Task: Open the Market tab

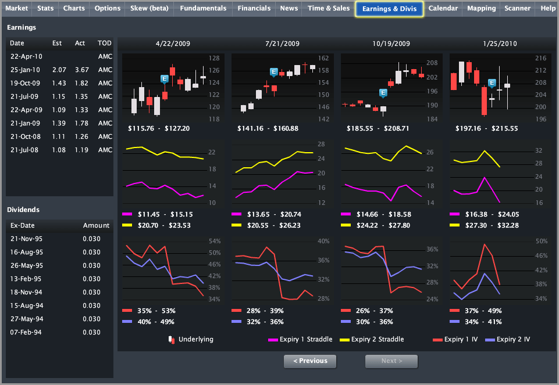Action: click(x=16, y=8)
